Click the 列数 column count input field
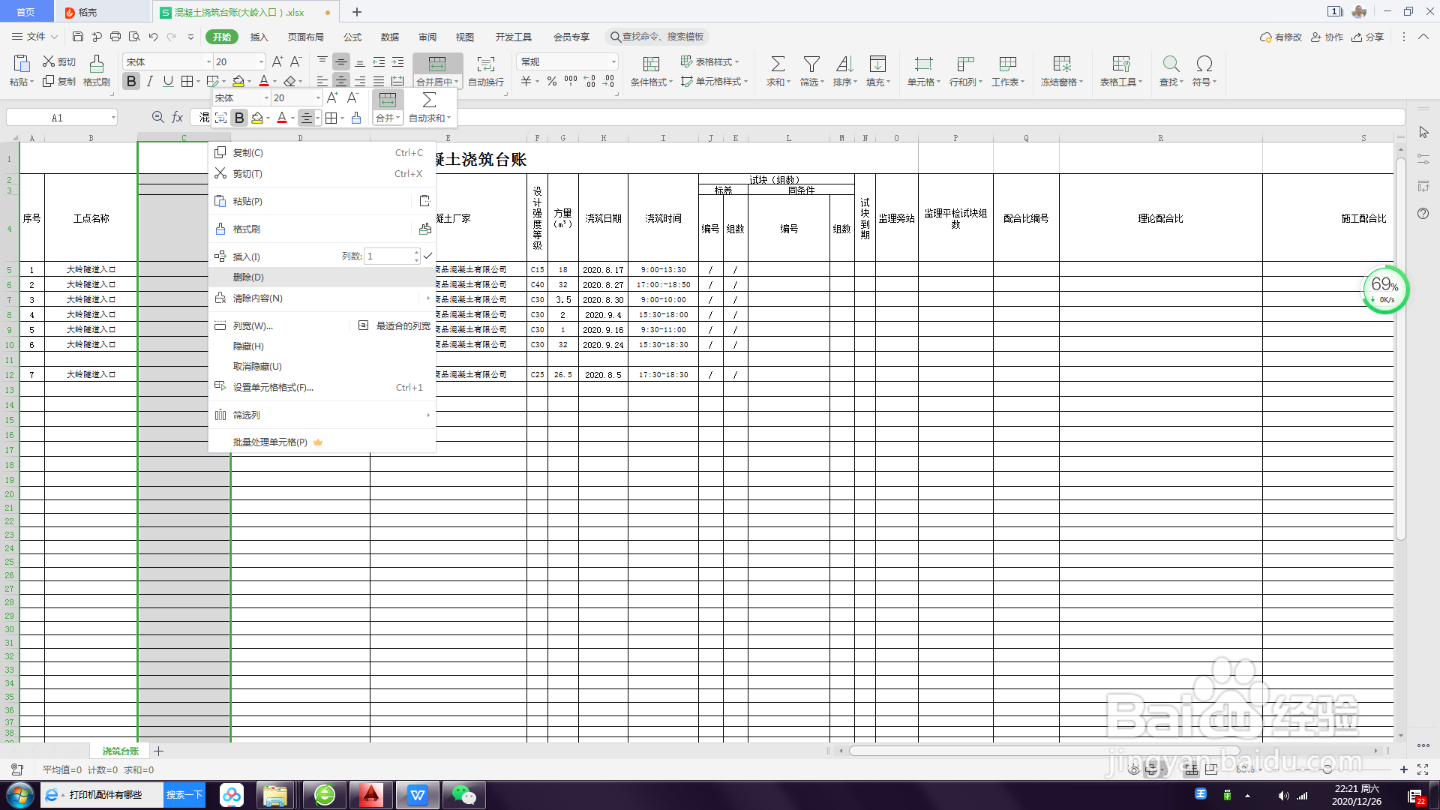Image resolution: width=1440 pixels, height=810 pixels. tap(388, 256)
